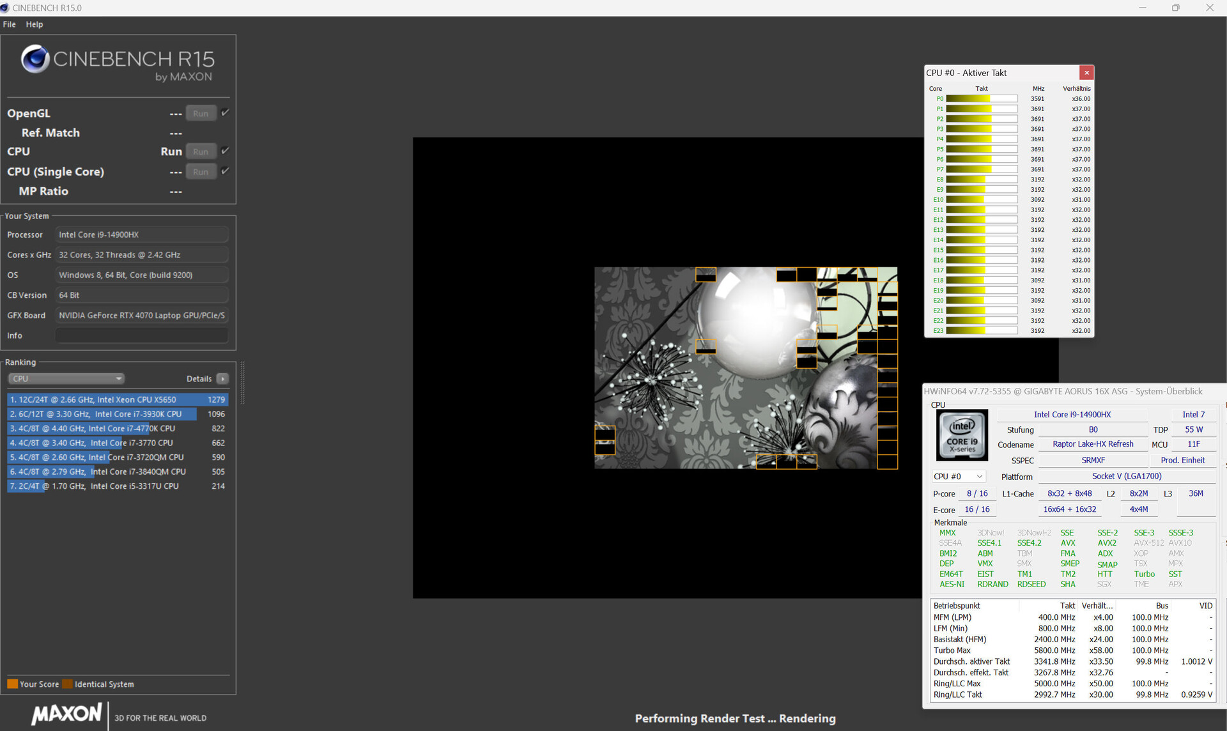The height and width of the screenshot is (731, 1227).
Task: Click the Turbo feature label in Merkmale
Action: pos(1144,574)
